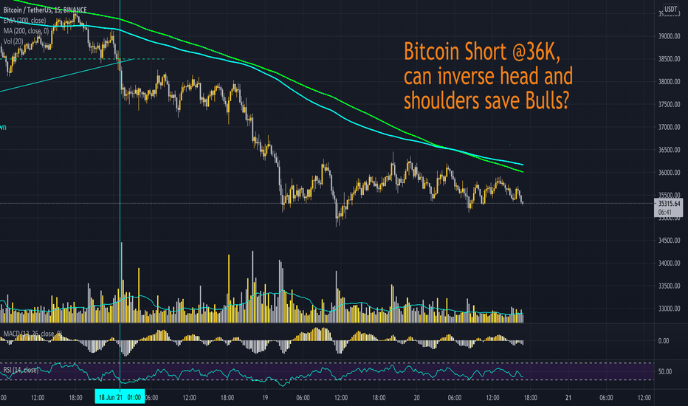Click the 33000.00 price axis label
The width and height of the screenshot is (688, 406).
click(669, 309)
